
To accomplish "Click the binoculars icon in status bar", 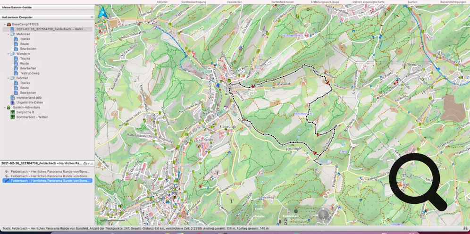I will [465, 228].
